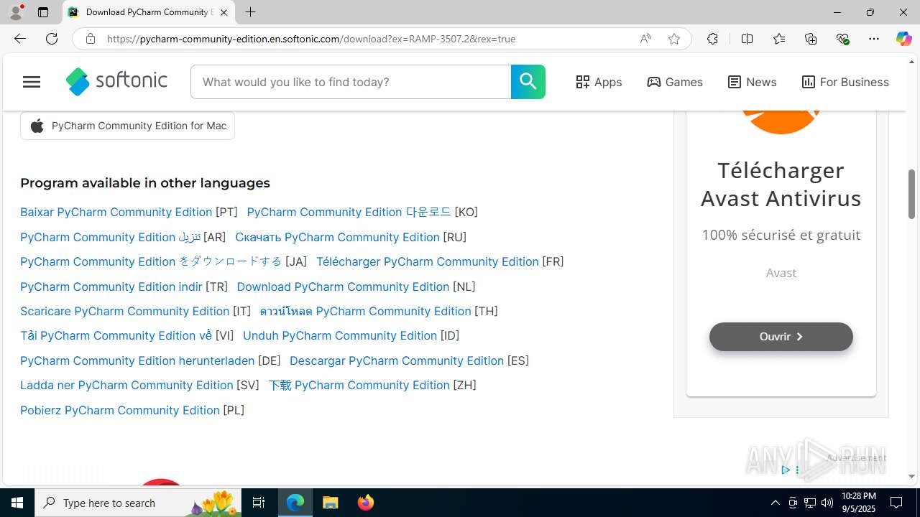Open the Arabic [AR] PyCharm link
Image resolution: width=920 pixels, height=517 pixels.
(110, 237)
